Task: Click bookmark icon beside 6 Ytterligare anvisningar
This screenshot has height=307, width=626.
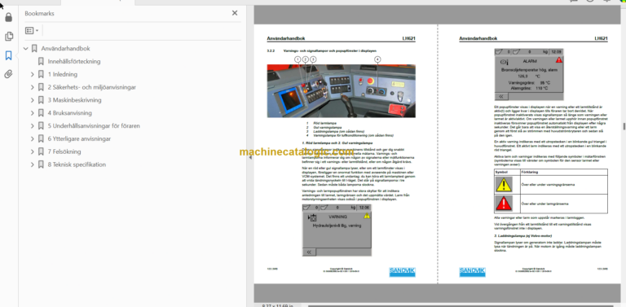Action: [41, 138]
